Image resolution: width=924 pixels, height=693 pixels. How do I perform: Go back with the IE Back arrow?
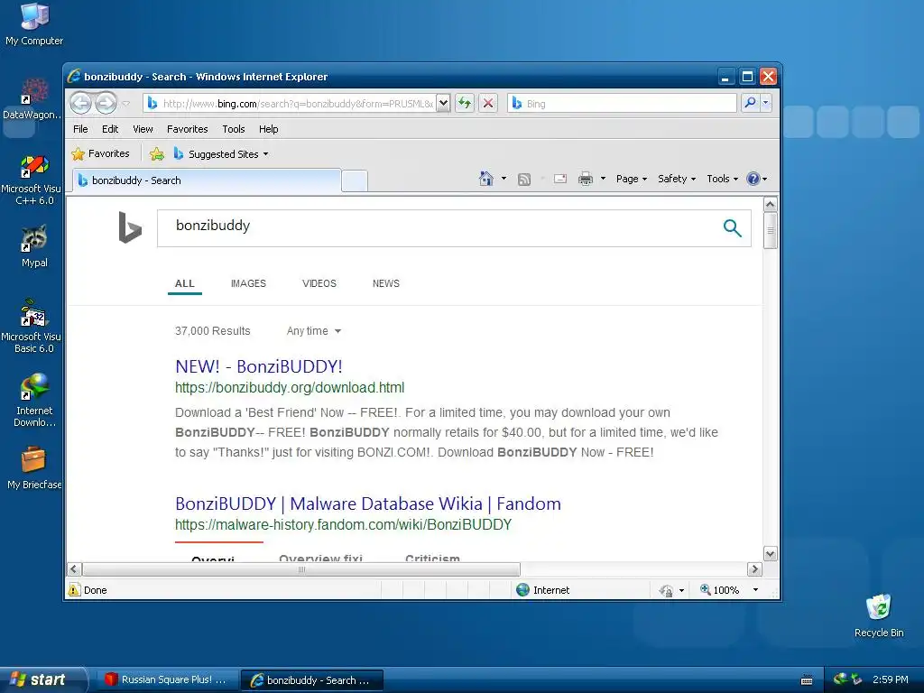pos(80,103)
